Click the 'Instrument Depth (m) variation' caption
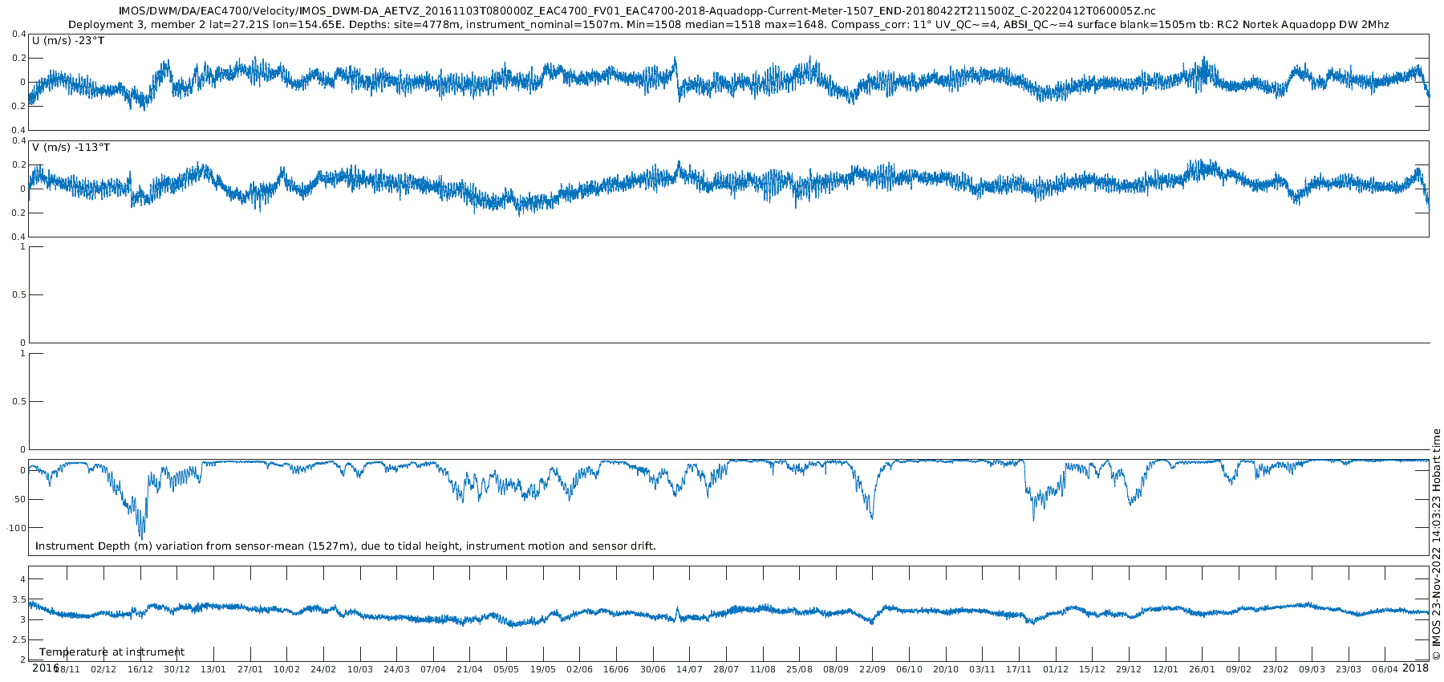The height and width of the screenshot is (682, 1444). click(346, 546)
